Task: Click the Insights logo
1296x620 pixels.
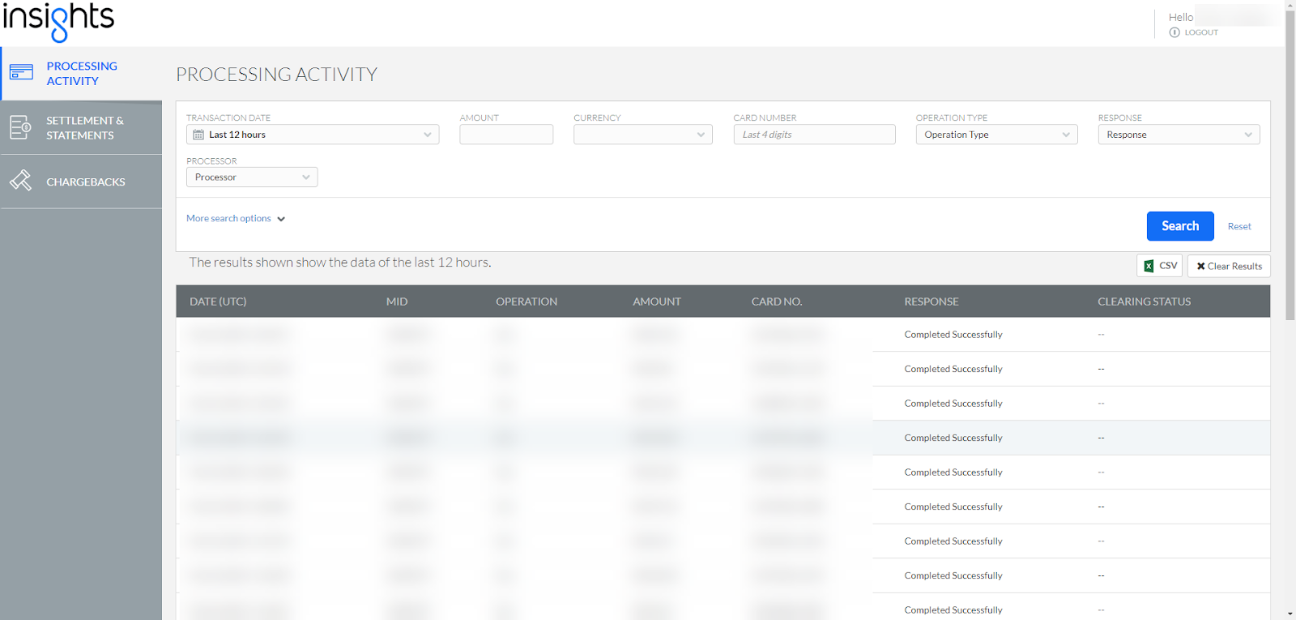Action: tap(58, 20)
